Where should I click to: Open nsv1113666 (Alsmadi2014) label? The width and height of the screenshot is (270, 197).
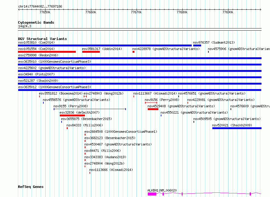pos(111,170)
